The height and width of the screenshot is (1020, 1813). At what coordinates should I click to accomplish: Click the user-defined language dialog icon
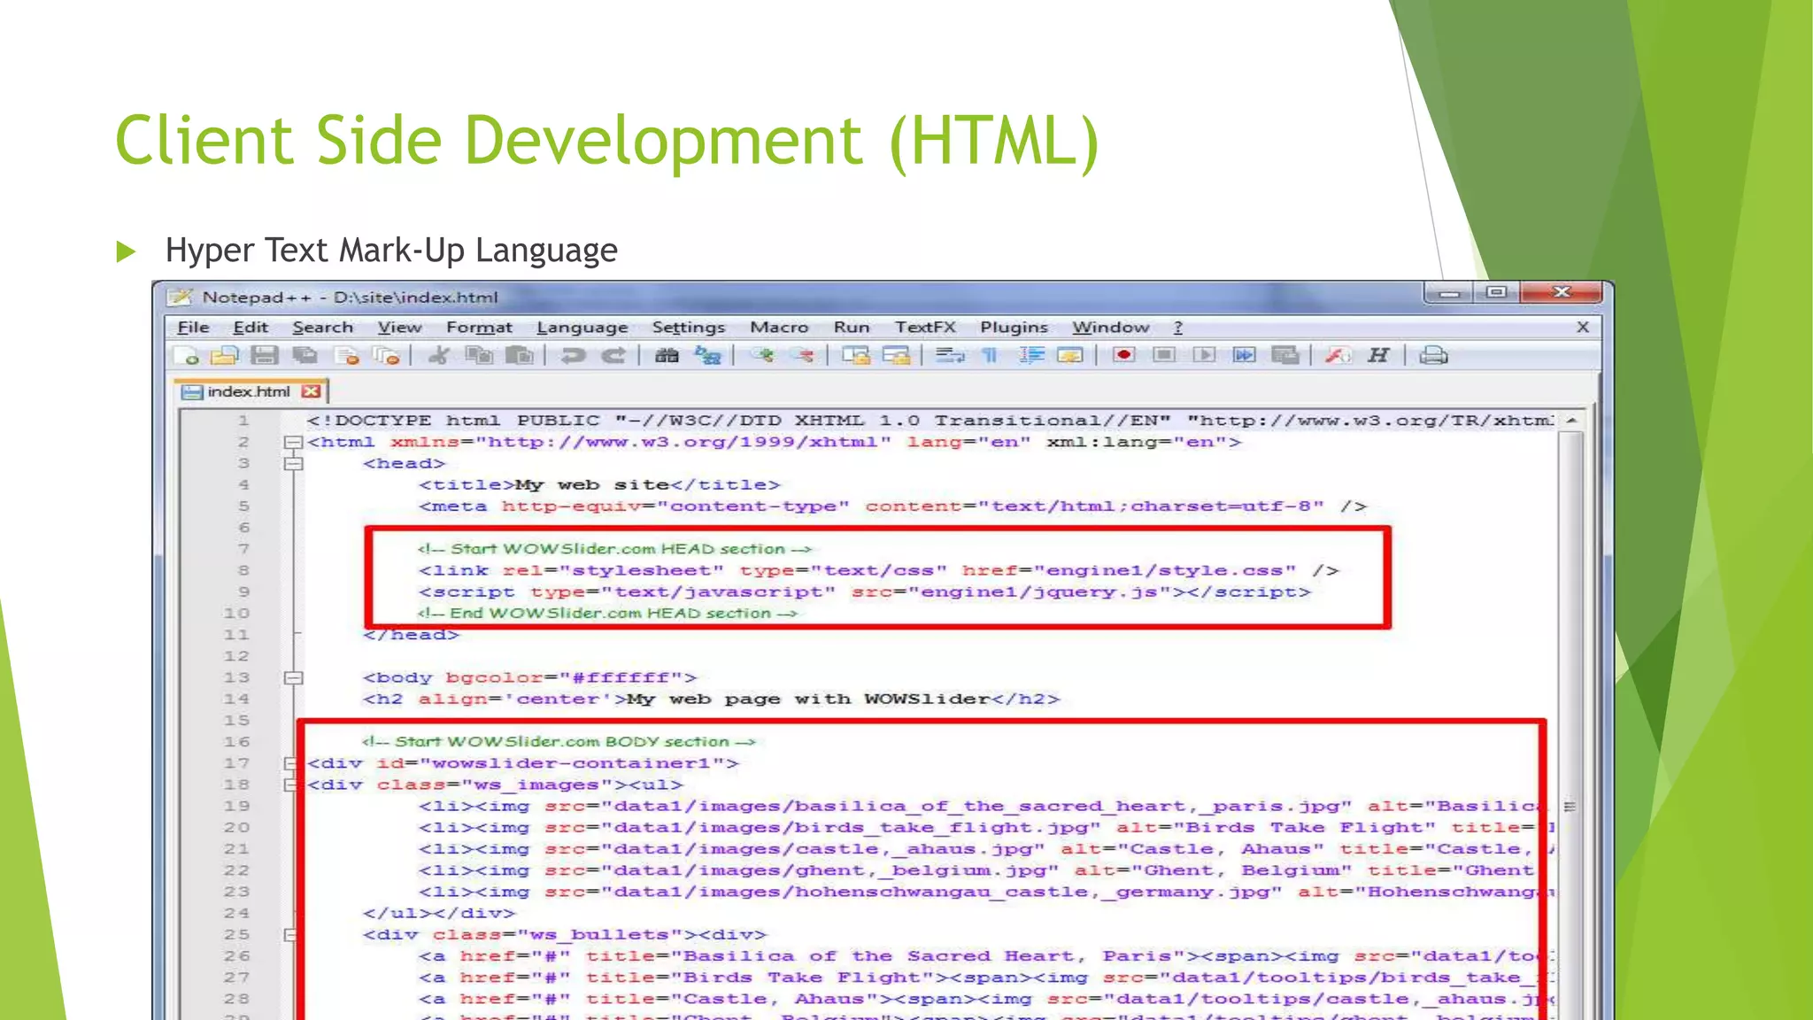click(1070, 356)
